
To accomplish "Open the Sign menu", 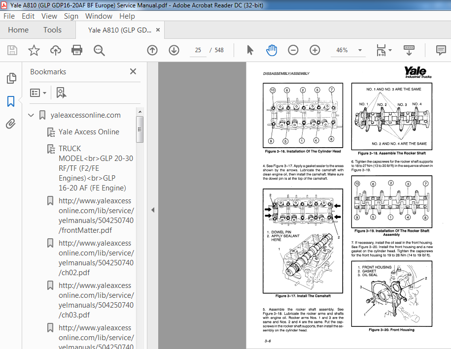I will [71, 16].
